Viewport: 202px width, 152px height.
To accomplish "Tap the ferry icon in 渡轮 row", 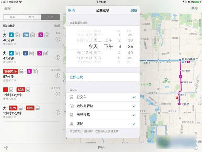I will pos(72,124).
